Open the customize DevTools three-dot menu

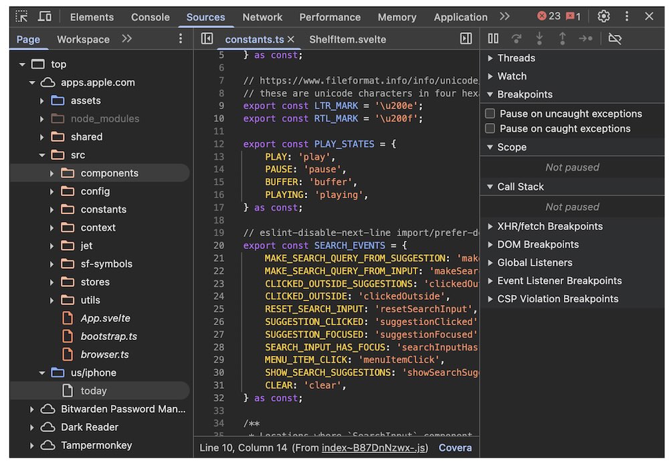pos(627,17)
